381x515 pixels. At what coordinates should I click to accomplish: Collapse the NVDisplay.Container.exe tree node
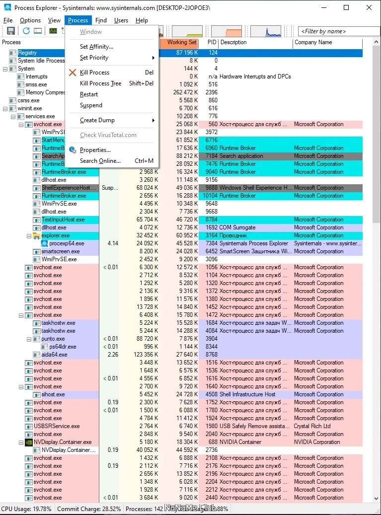click(21, 442)
